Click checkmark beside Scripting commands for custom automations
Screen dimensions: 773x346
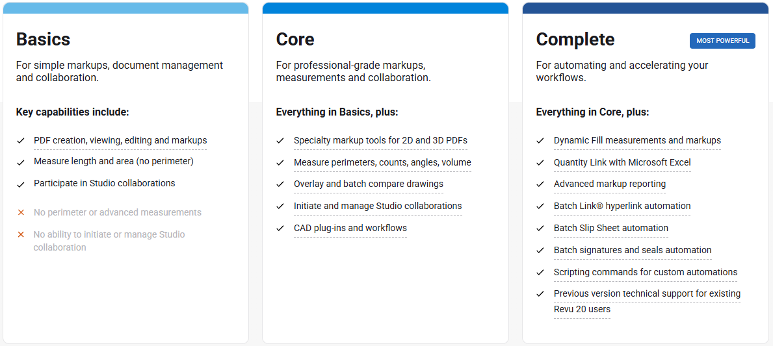(540, 272)
